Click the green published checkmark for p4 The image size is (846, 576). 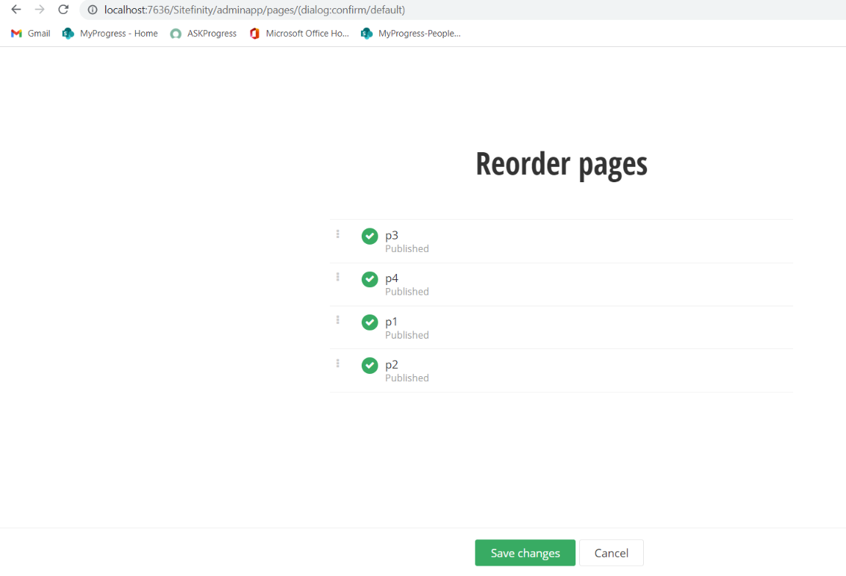370,279
